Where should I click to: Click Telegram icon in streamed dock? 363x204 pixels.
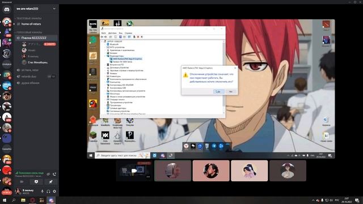(214, 146)
